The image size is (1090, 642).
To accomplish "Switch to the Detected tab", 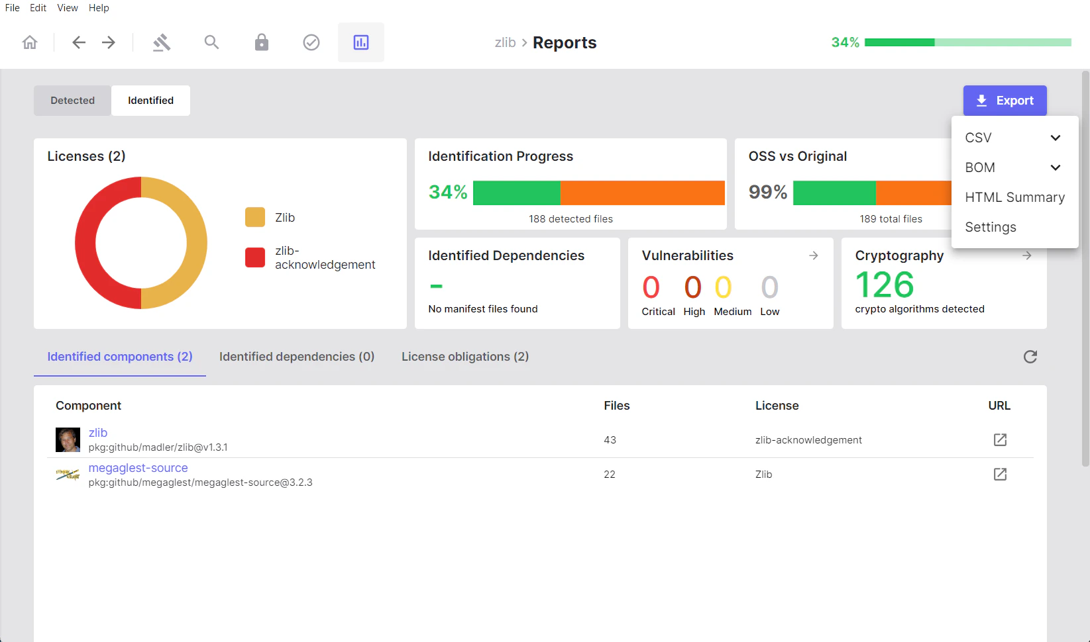I will [x=73, y=101].
